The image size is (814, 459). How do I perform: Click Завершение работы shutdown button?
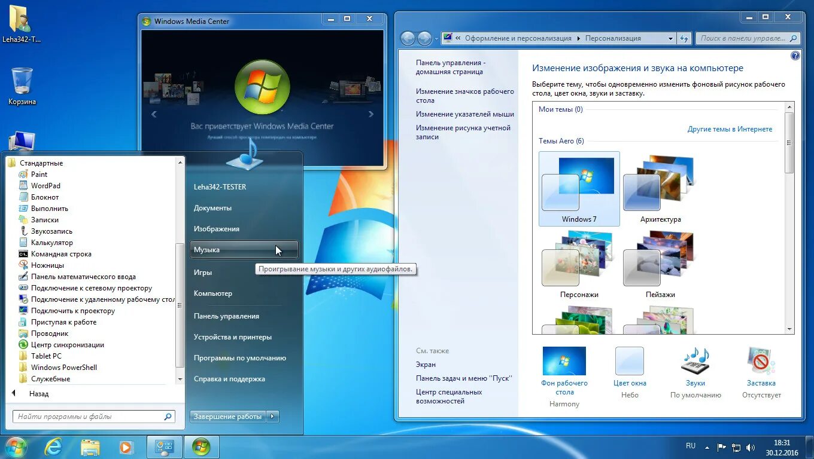(228, 417)
